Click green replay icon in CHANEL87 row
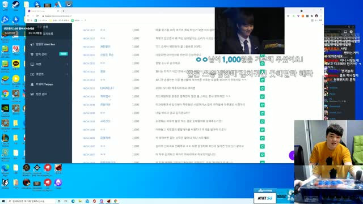 tap(262, 88)
